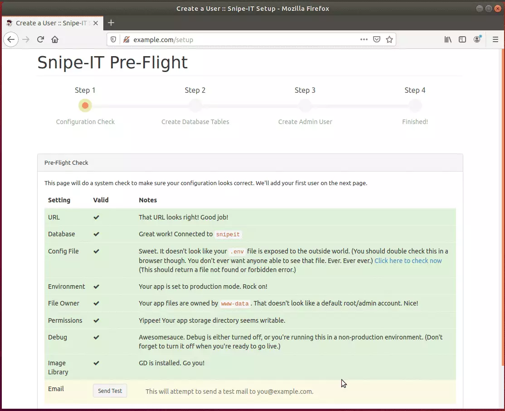
Task: Click the system check intro sentence
Action: click(x=206, y=183)
